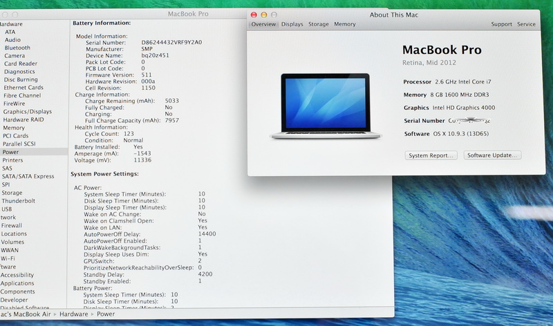The width and height of the screenshot is (553, 326).
Task: Select Bluetooth in the sidebar
Action: pyautogui.click(x=17, y=48)
